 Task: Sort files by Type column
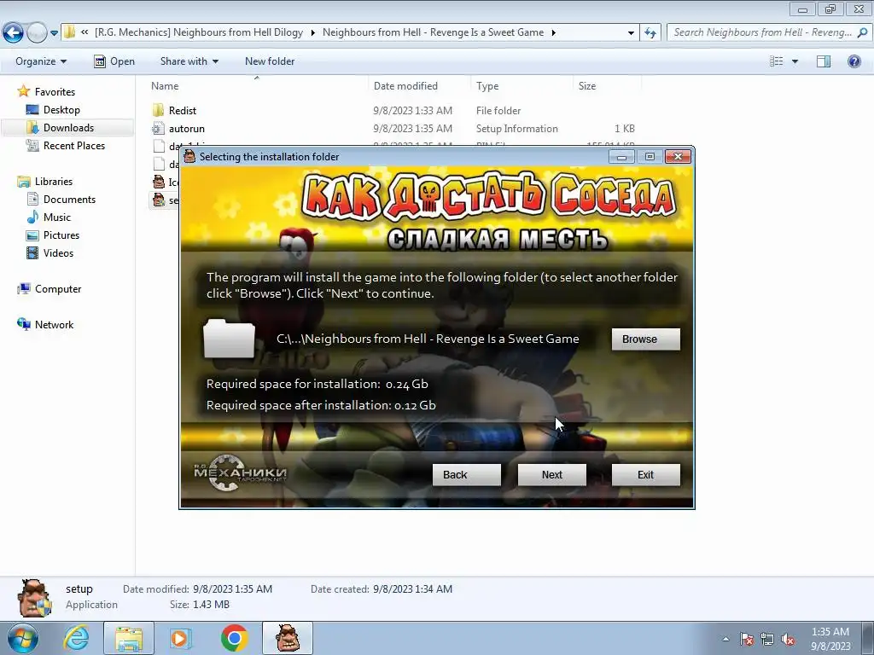click(487, 86)
